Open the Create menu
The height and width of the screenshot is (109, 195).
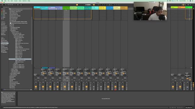[x=16, y=1]
